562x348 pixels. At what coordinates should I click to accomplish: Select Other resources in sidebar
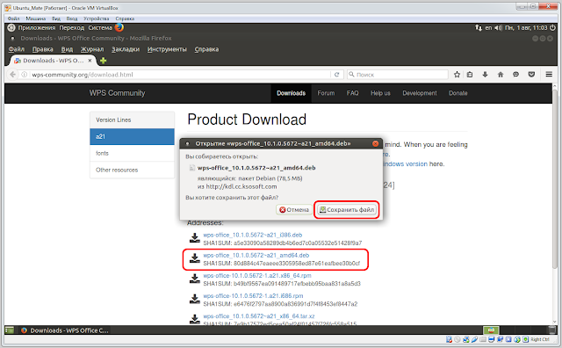point(132,170)
